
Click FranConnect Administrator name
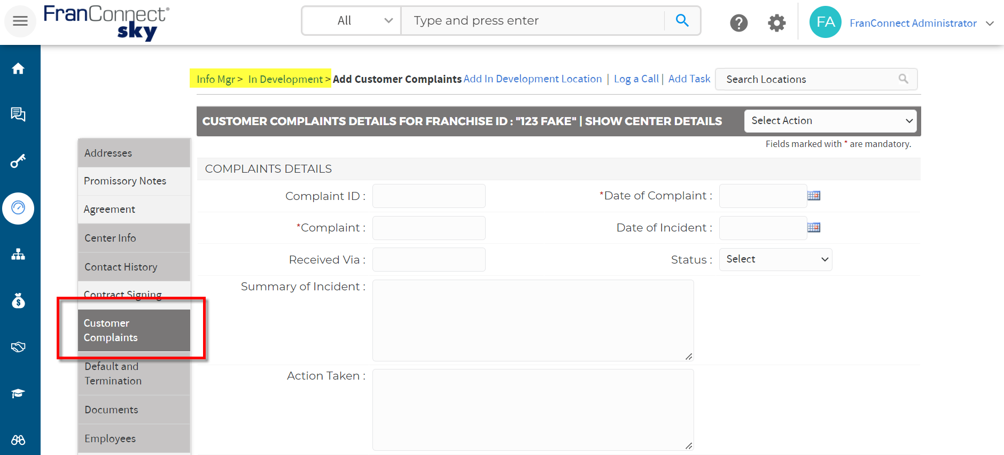913,23
